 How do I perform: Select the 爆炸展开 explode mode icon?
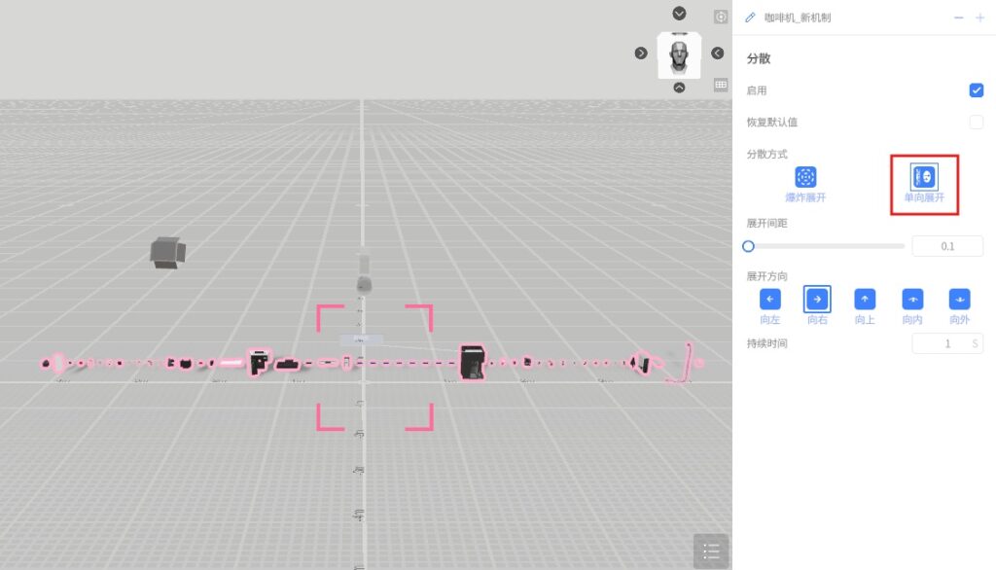point(805,177)
